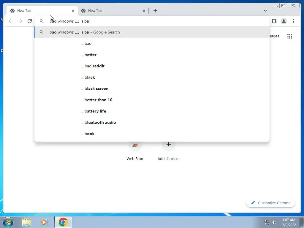Click the browser back arrow
The height and width of the screenshot is (228, 304).
(11, 21)
